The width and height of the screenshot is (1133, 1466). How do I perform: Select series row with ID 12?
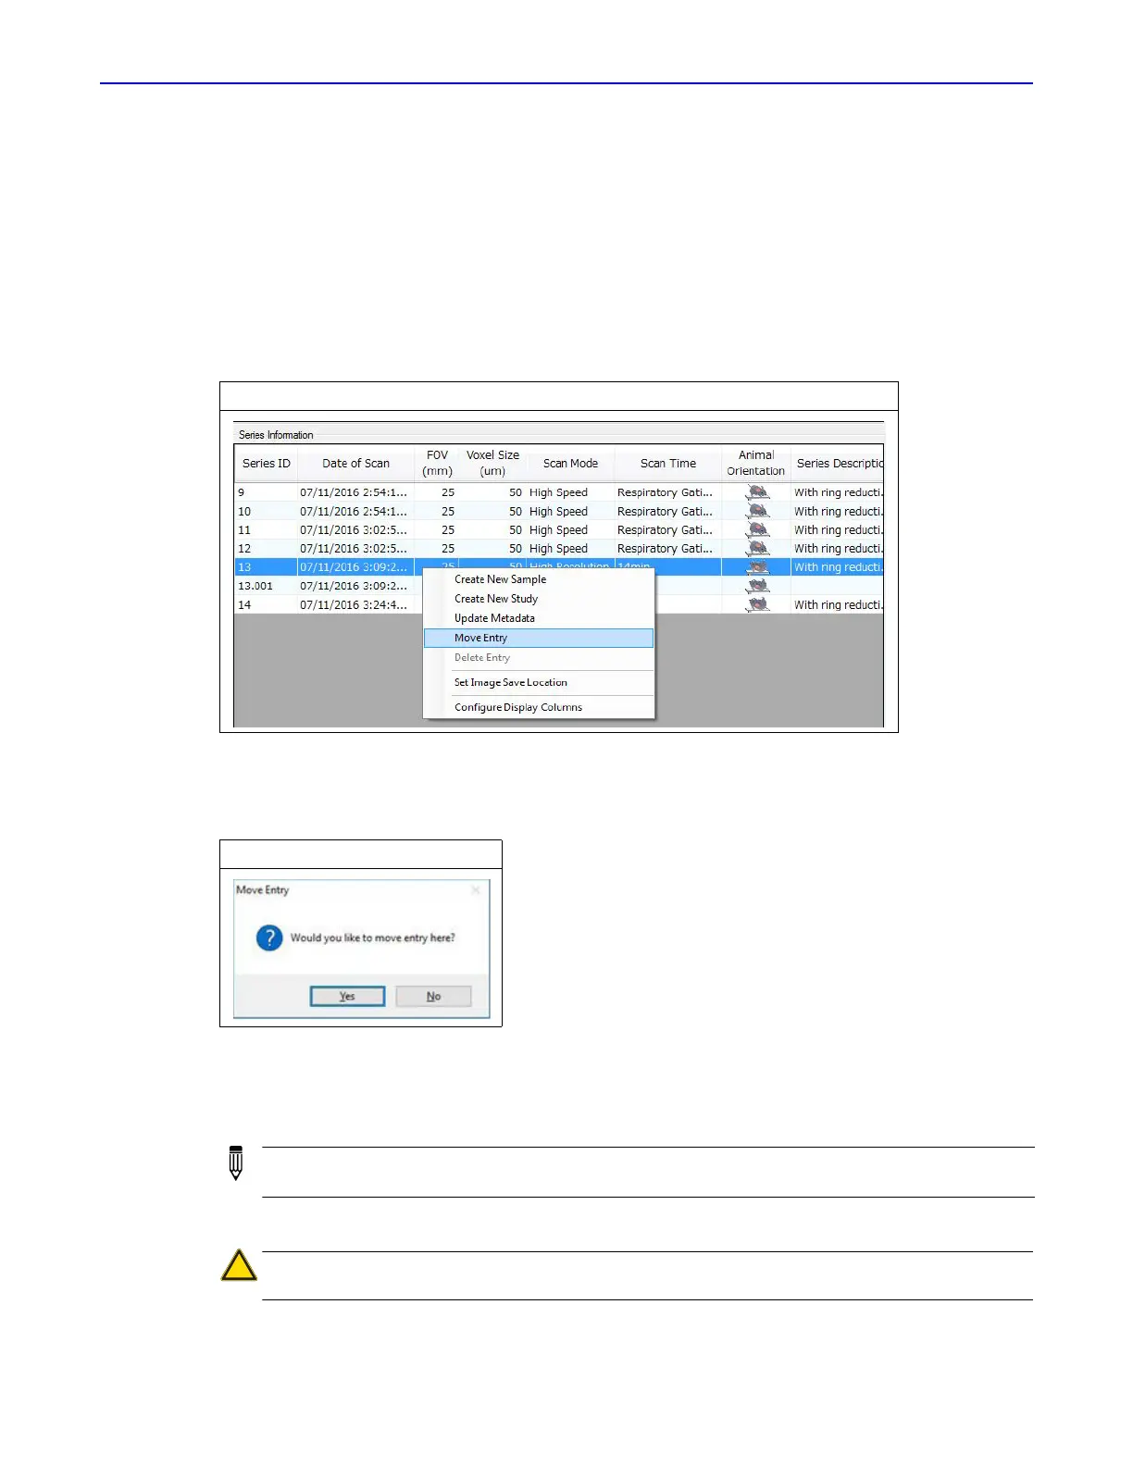[559, 549]
